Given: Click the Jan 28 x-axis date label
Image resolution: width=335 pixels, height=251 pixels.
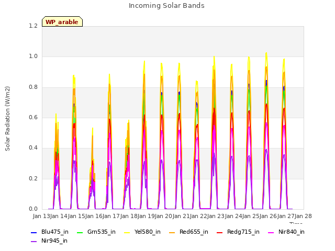Looking at the screenshot, I should (303, 216).
